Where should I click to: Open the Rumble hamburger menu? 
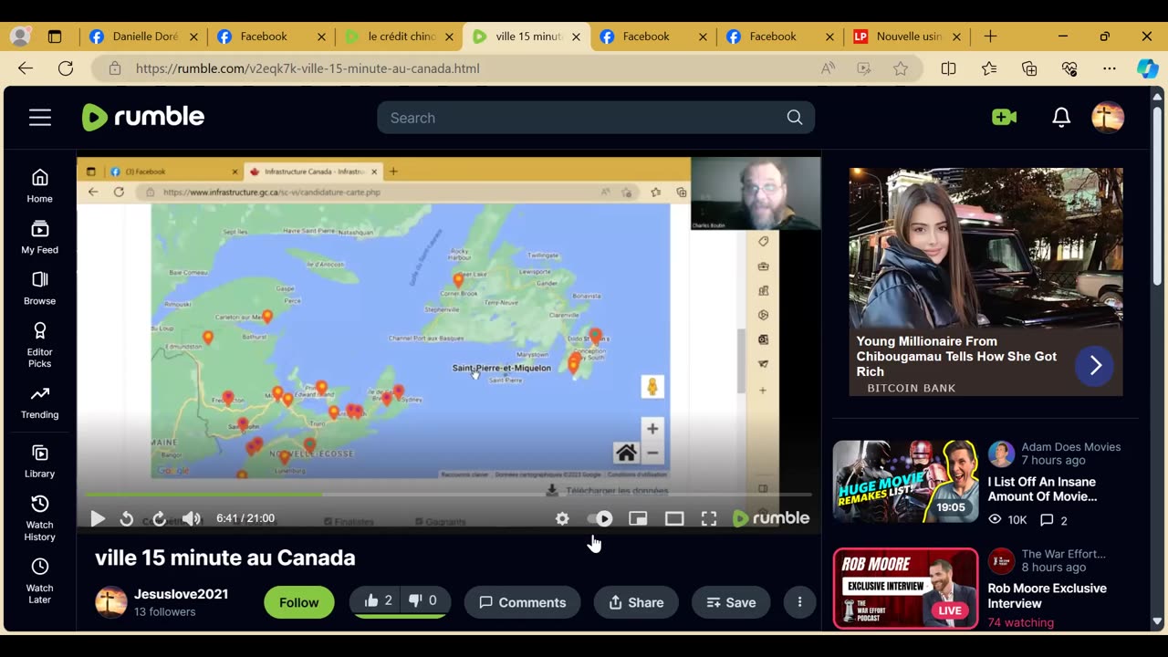[40, 118]
